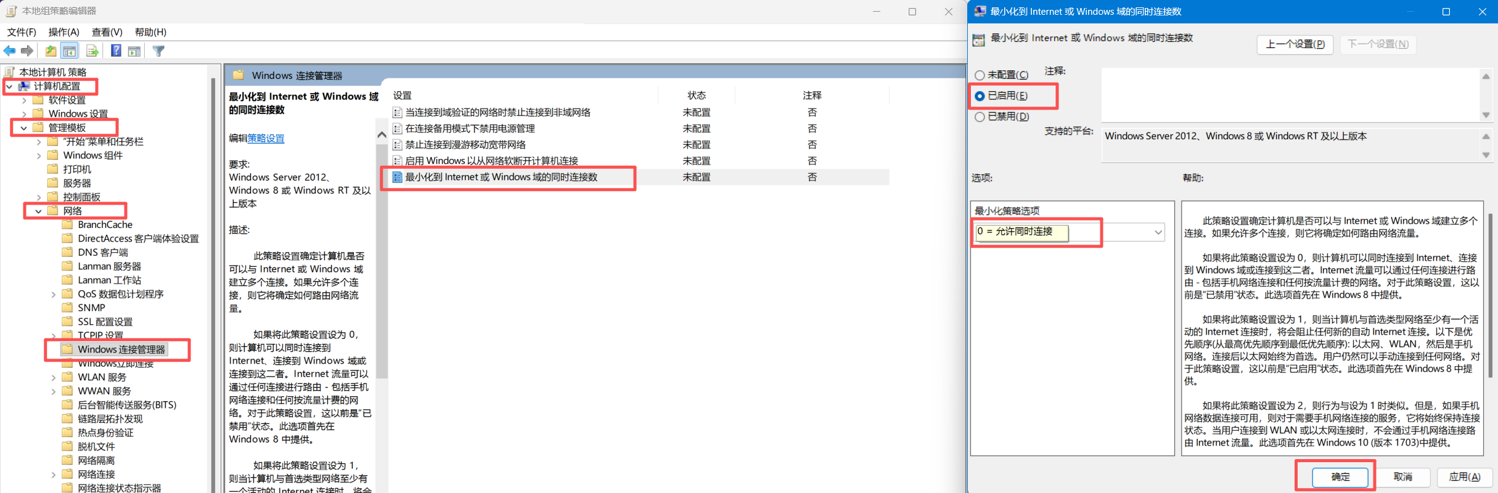
Task: Click the folder icon beside DNS 客户端
Action: (x=68, y=252)
